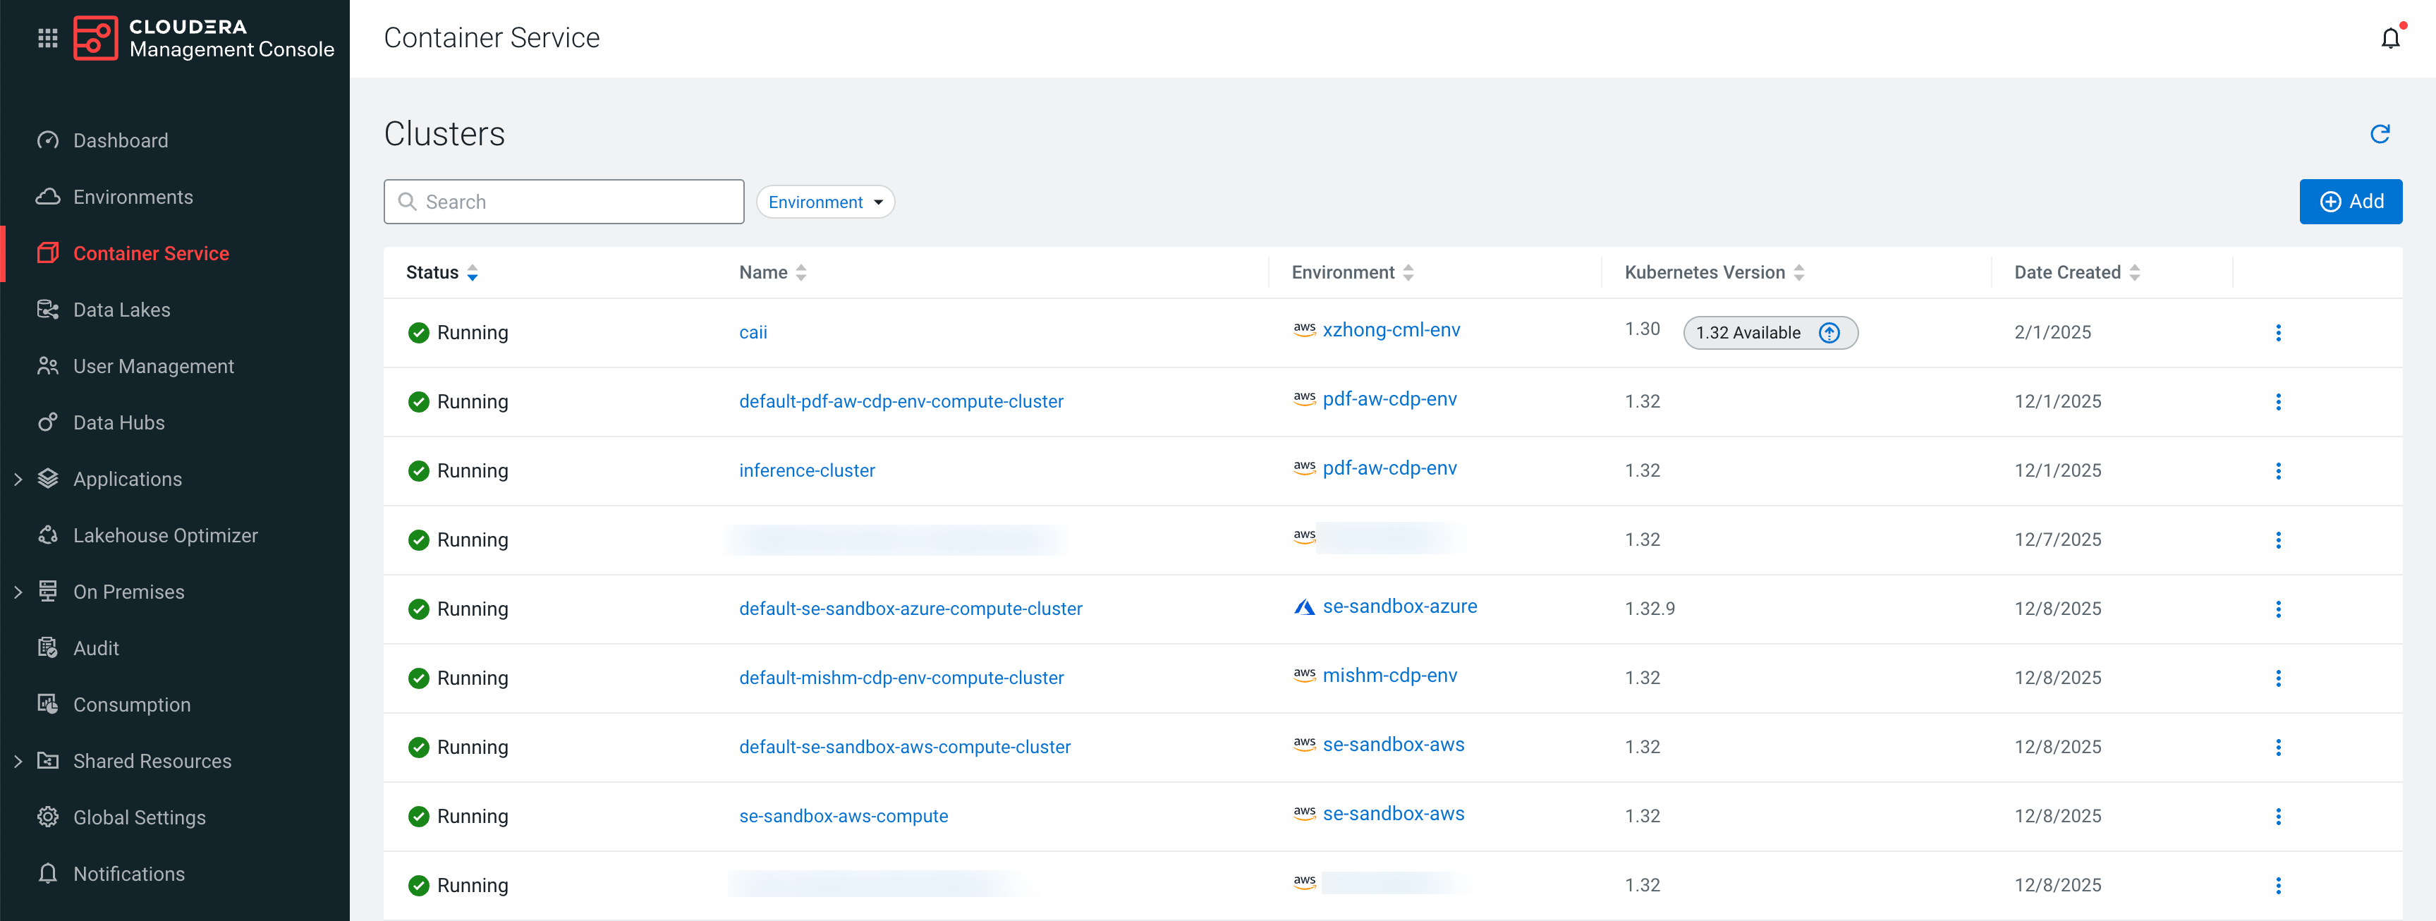Screen dimensions: 2436x921
Task: Refresh the Clusters list
Action: [2381, 134]
